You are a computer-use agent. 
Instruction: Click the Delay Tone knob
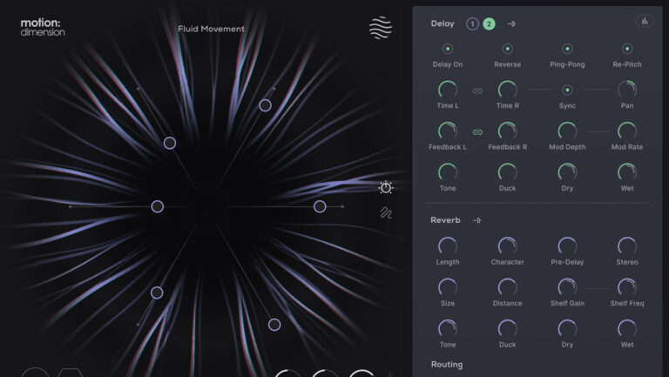[x=448, y=172]
